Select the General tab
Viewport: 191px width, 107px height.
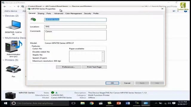[x=32, y=13]
